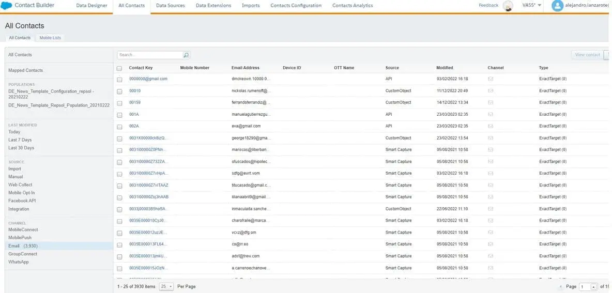Open the items per page dropdown

166,286
